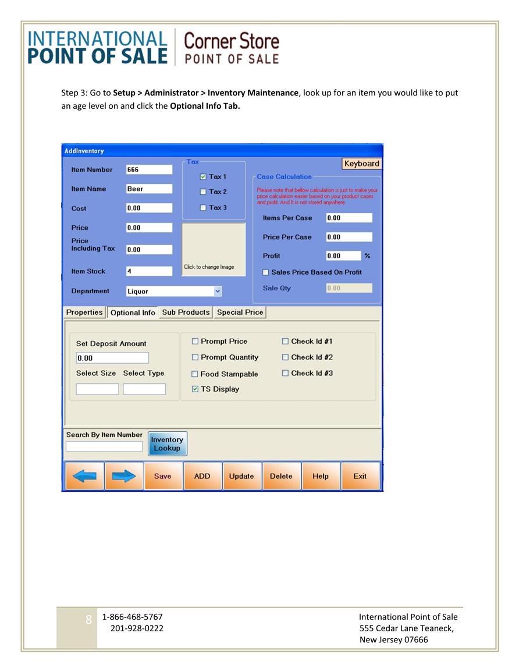Image resolution: width=519 pixels, height=672 pixels.
Task: Focus the Profit percentage field
Action: [344, 256]
